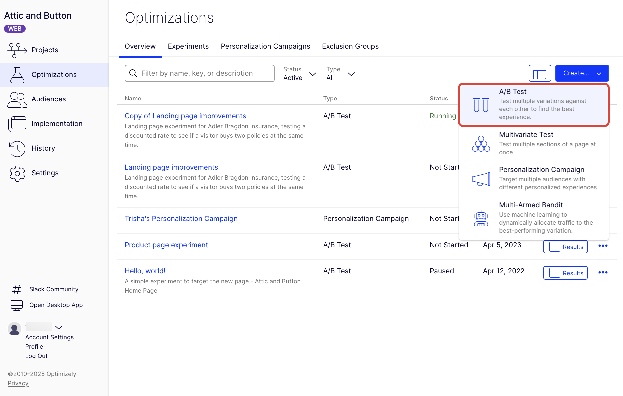Click the Optimizations flask icon
Image resolution: width=623 pixels, height=396 pixels.
[x=17, y=75]
